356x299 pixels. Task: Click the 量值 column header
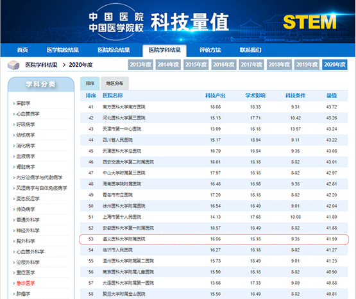coord(332,96)
